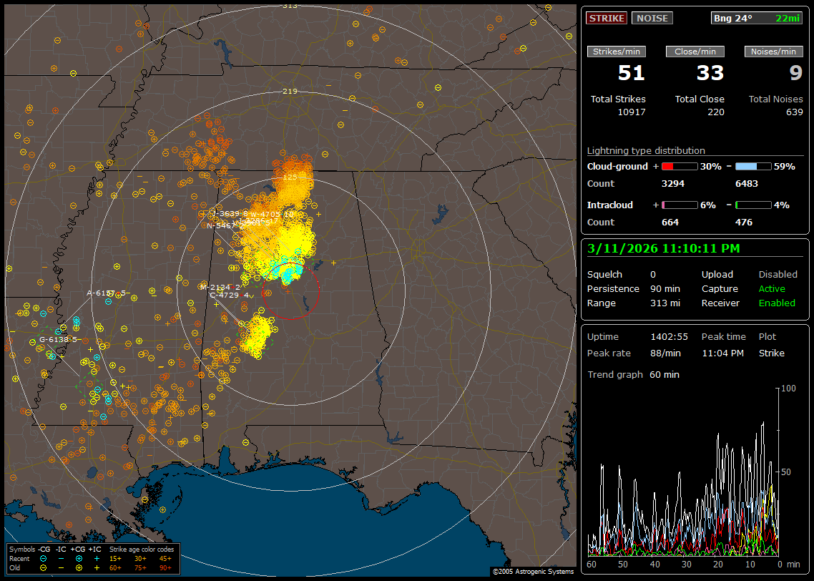
Task: Click the cyan recent -CG legend symbol
Action: (x=44, y=558)
